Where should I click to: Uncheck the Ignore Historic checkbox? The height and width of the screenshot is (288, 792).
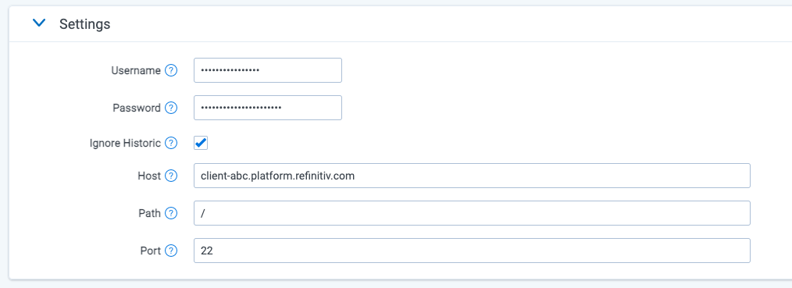201,144
